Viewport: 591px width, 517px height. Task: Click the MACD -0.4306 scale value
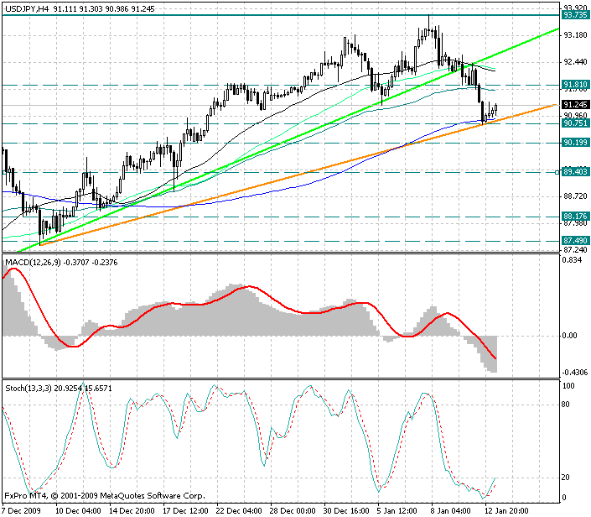click(x=575, y=373)
